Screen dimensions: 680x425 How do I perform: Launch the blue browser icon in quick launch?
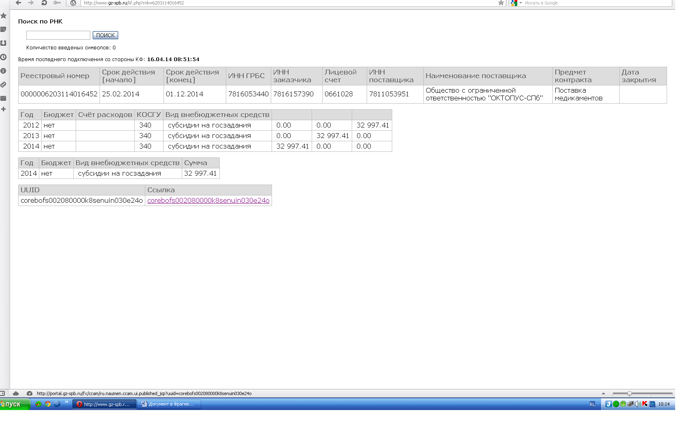point(57,404)
